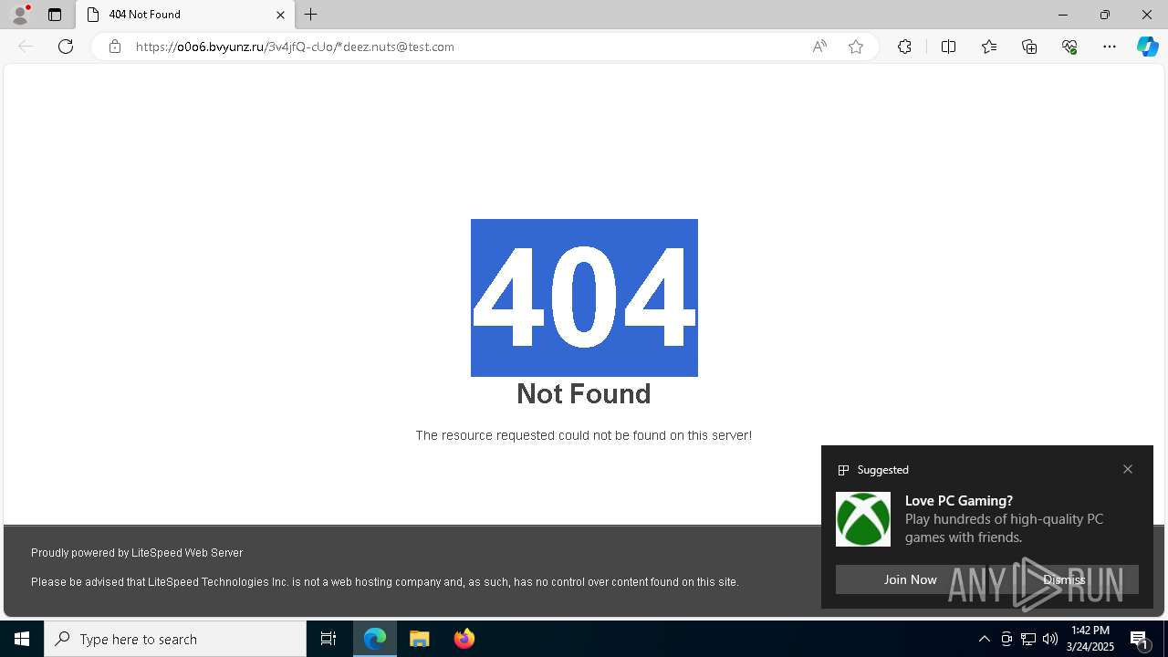Click Proudly powered by LiteSpeed text
This screenshot has width=1168, height=657.
tap(137, 553)
